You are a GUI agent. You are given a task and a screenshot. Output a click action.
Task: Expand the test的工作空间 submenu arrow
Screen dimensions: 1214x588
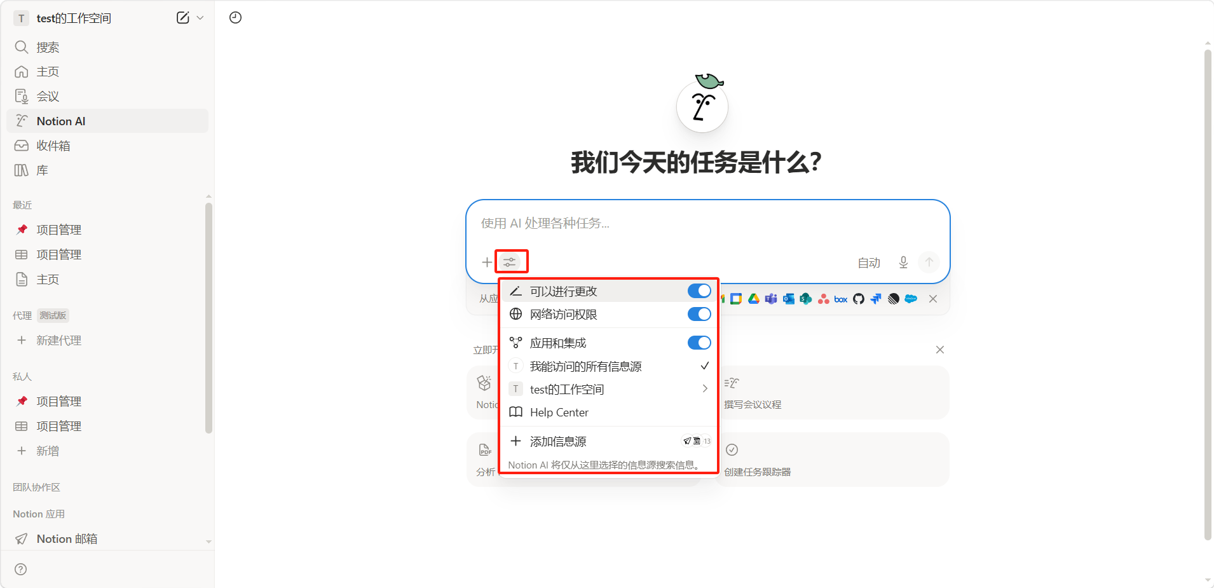(704, 389)
